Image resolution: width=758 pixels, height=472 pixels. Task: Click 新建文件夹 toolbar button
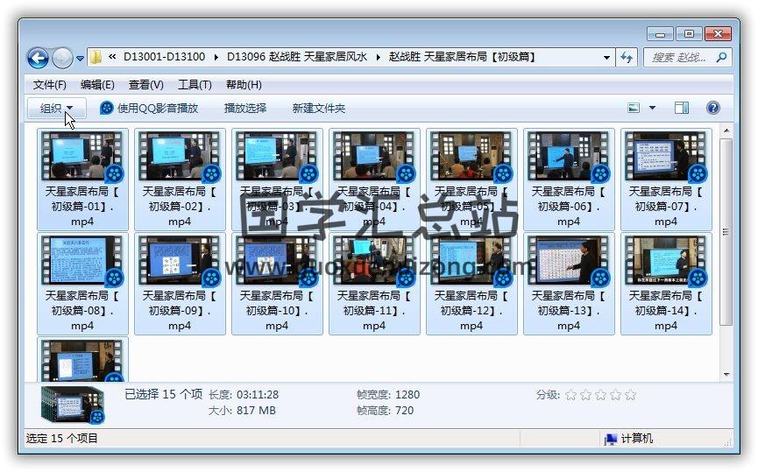[x=319, y=109]
